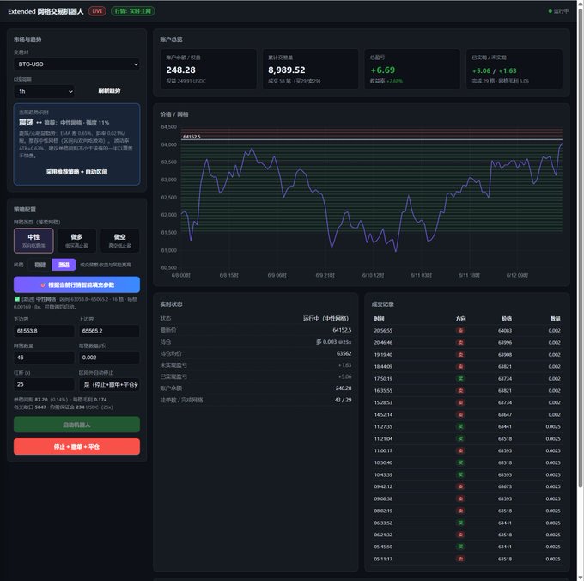Click the leverage field showing 25
584x581 pixels.
tap(44, 384)
